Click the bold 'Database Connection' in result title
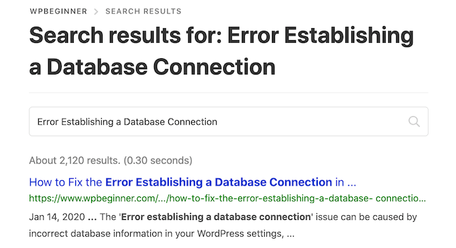 (x=274, y=182)
